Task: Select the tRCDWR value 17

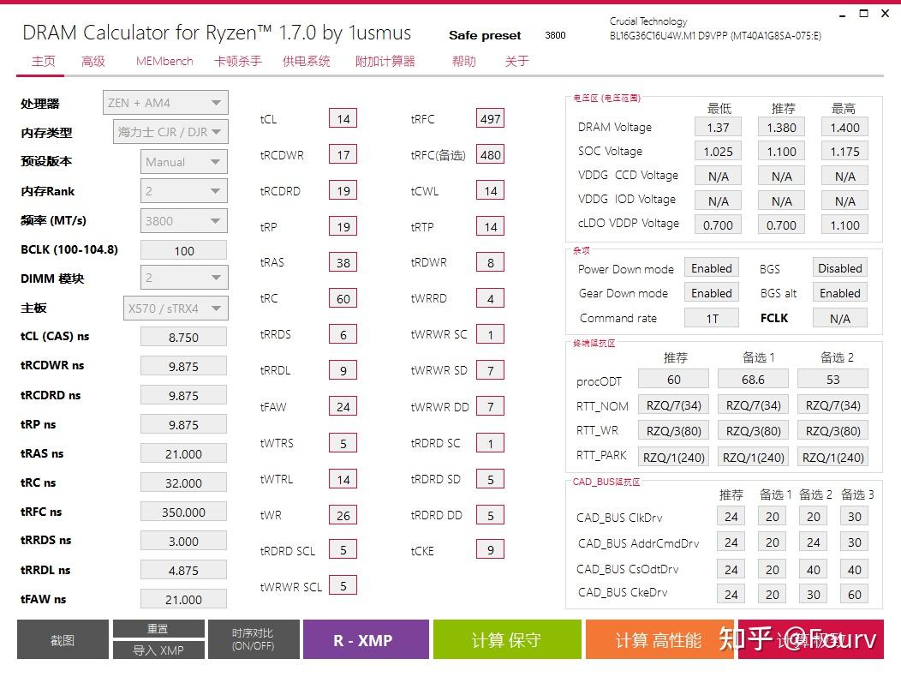Action: point(343,155)
